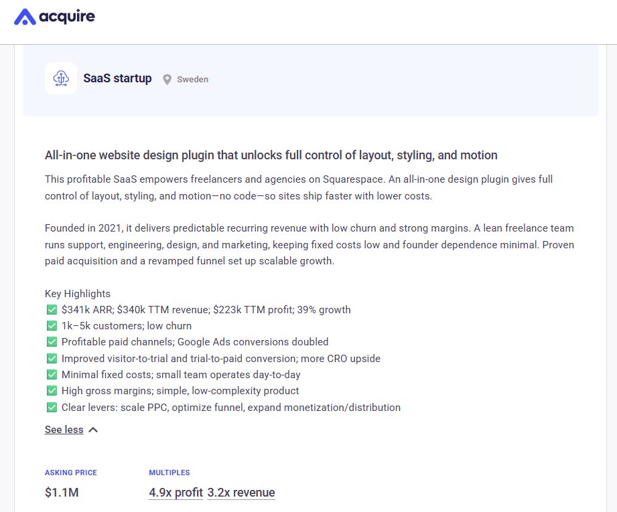
Task: Click the Acquire logo icon
Action: [25, 17]
